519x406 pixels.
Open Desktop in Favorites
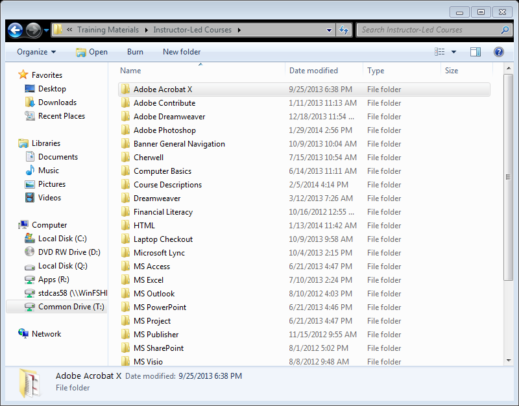(x=52, y=89)
